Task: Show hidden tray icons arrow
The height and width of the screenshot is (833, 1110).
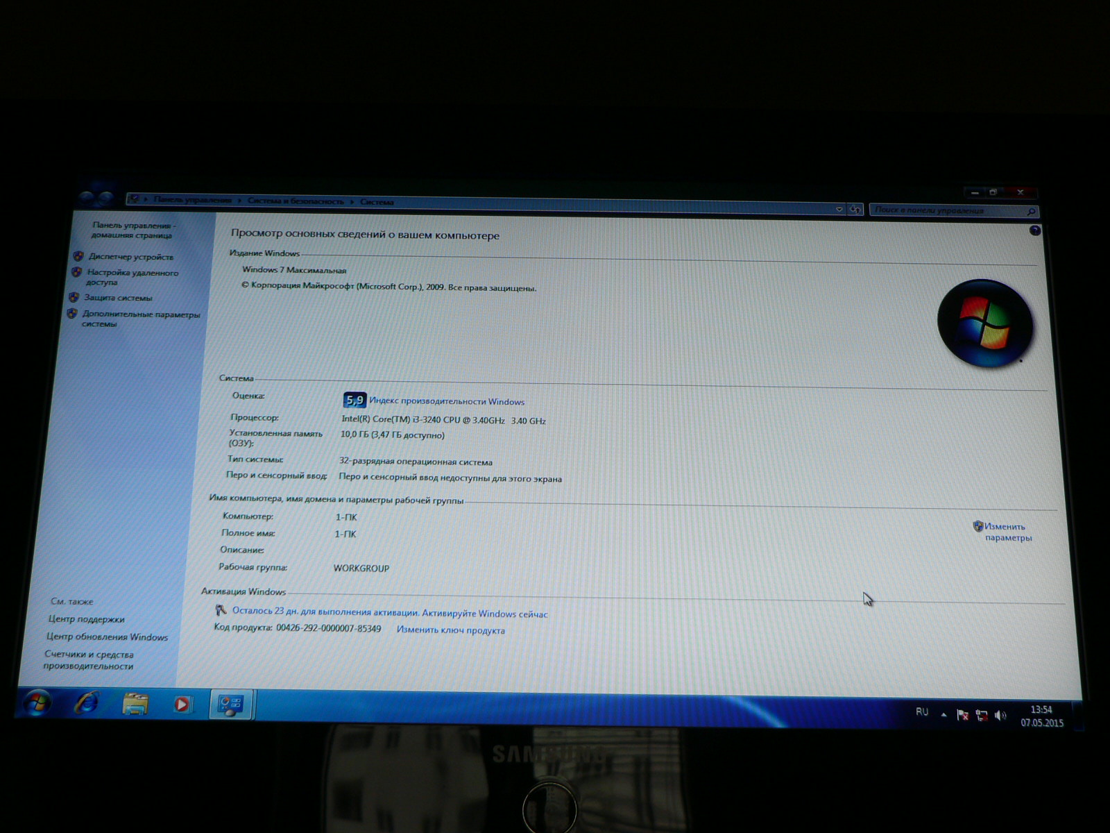Action: click(x=943, y=714)
